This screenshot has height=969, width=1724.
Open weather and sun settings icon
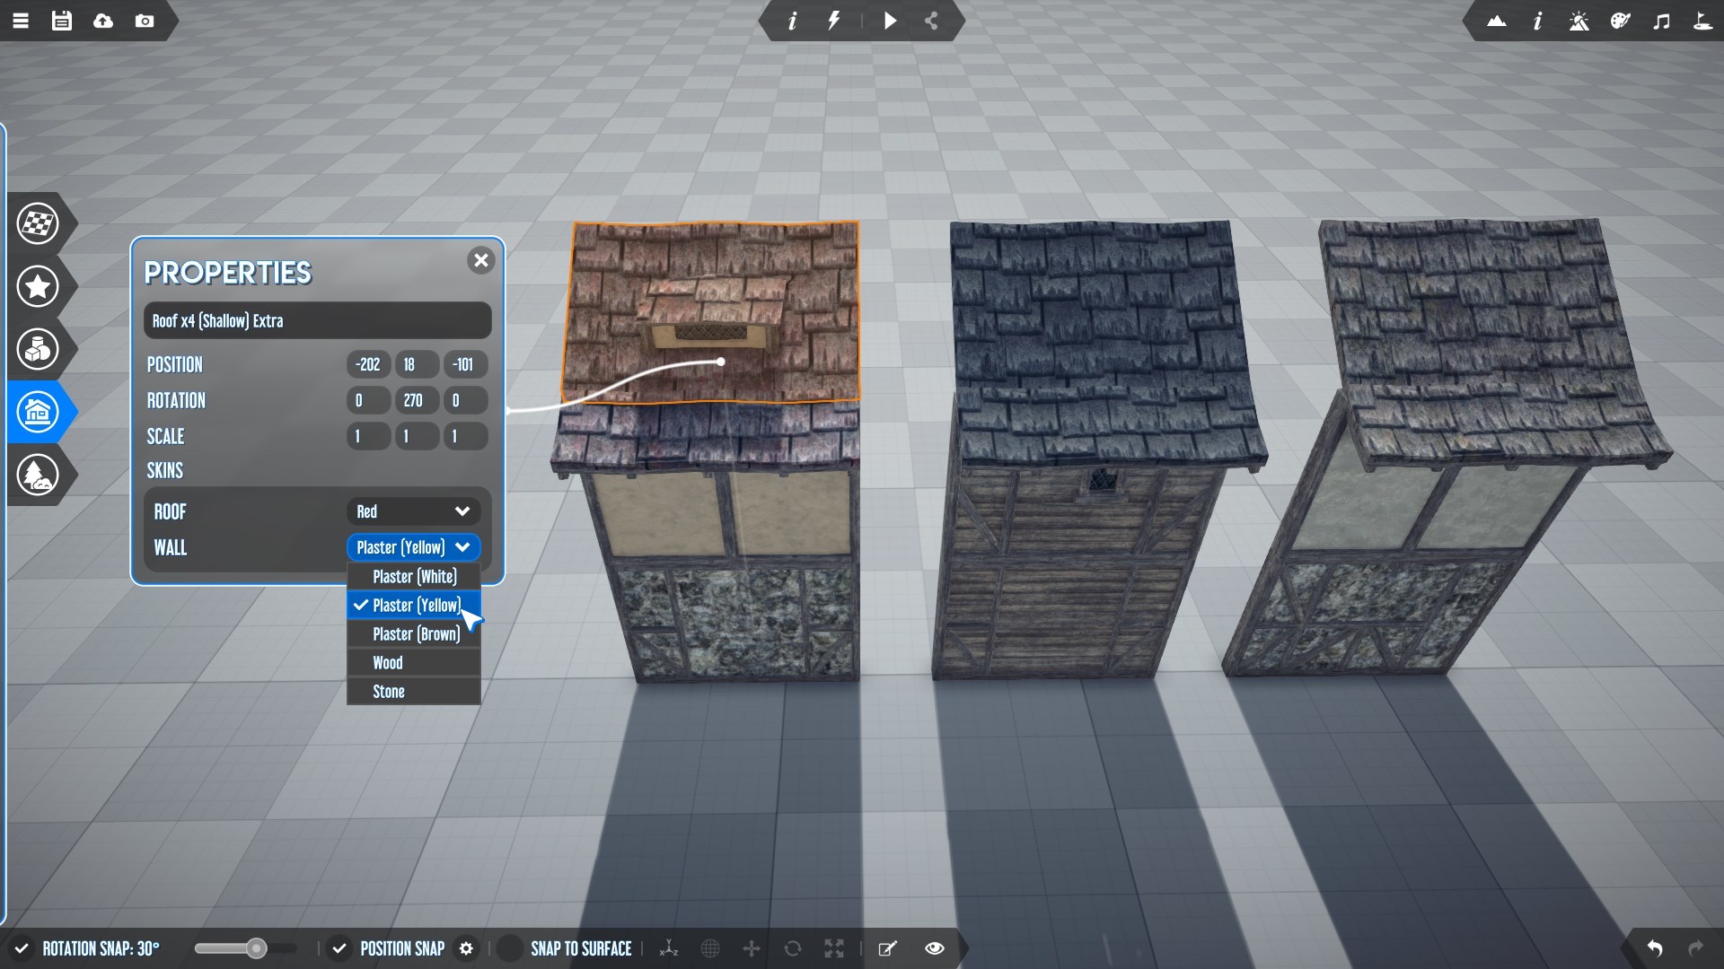tap(1579, 21)
